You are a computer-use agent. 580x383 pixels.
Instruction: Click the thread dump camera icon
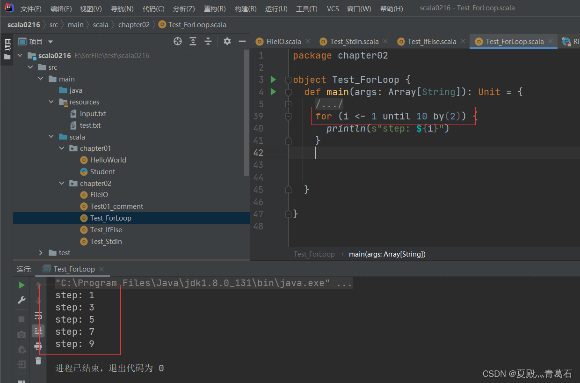22,334
